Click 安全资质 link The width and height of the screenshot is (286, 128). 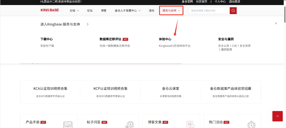(x=245, y=46)
